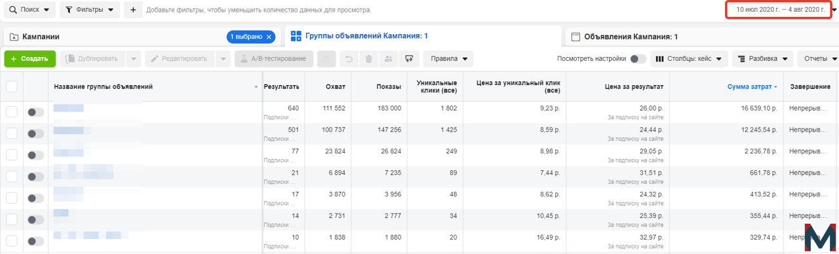Image resolution: width=839 pixels, height=254 pixels.
Task: Click the cost per click 16,49 р.
Action: 548,238
